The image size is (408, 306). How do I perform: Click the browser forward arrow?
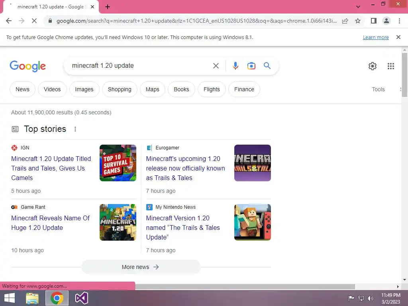tap(22, 21)
